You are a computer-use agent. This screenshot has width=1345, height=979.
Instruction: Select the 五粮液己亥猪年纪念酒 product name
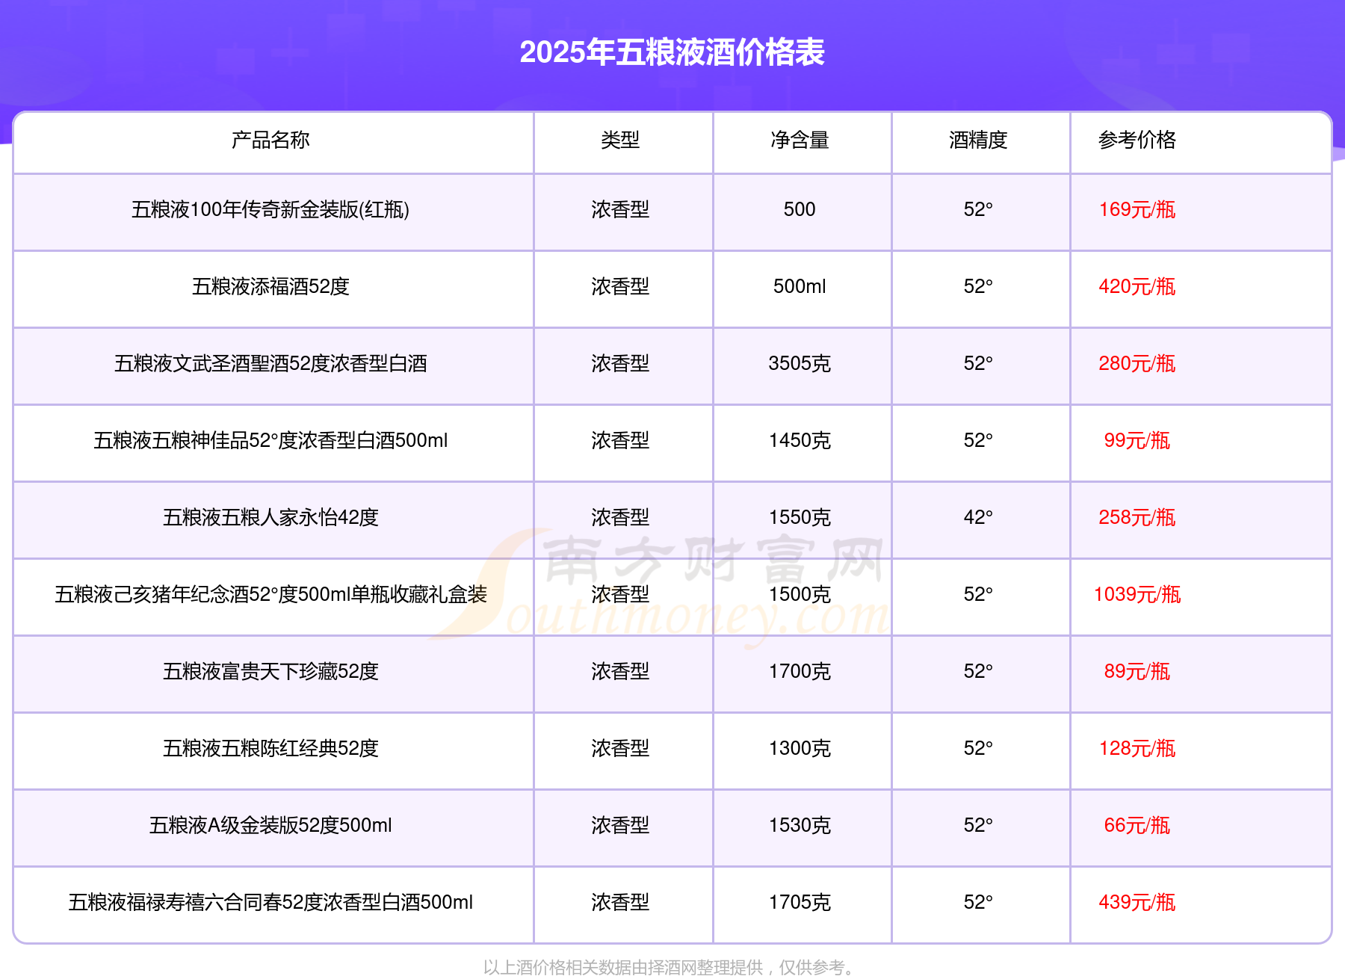click(270, 594)
